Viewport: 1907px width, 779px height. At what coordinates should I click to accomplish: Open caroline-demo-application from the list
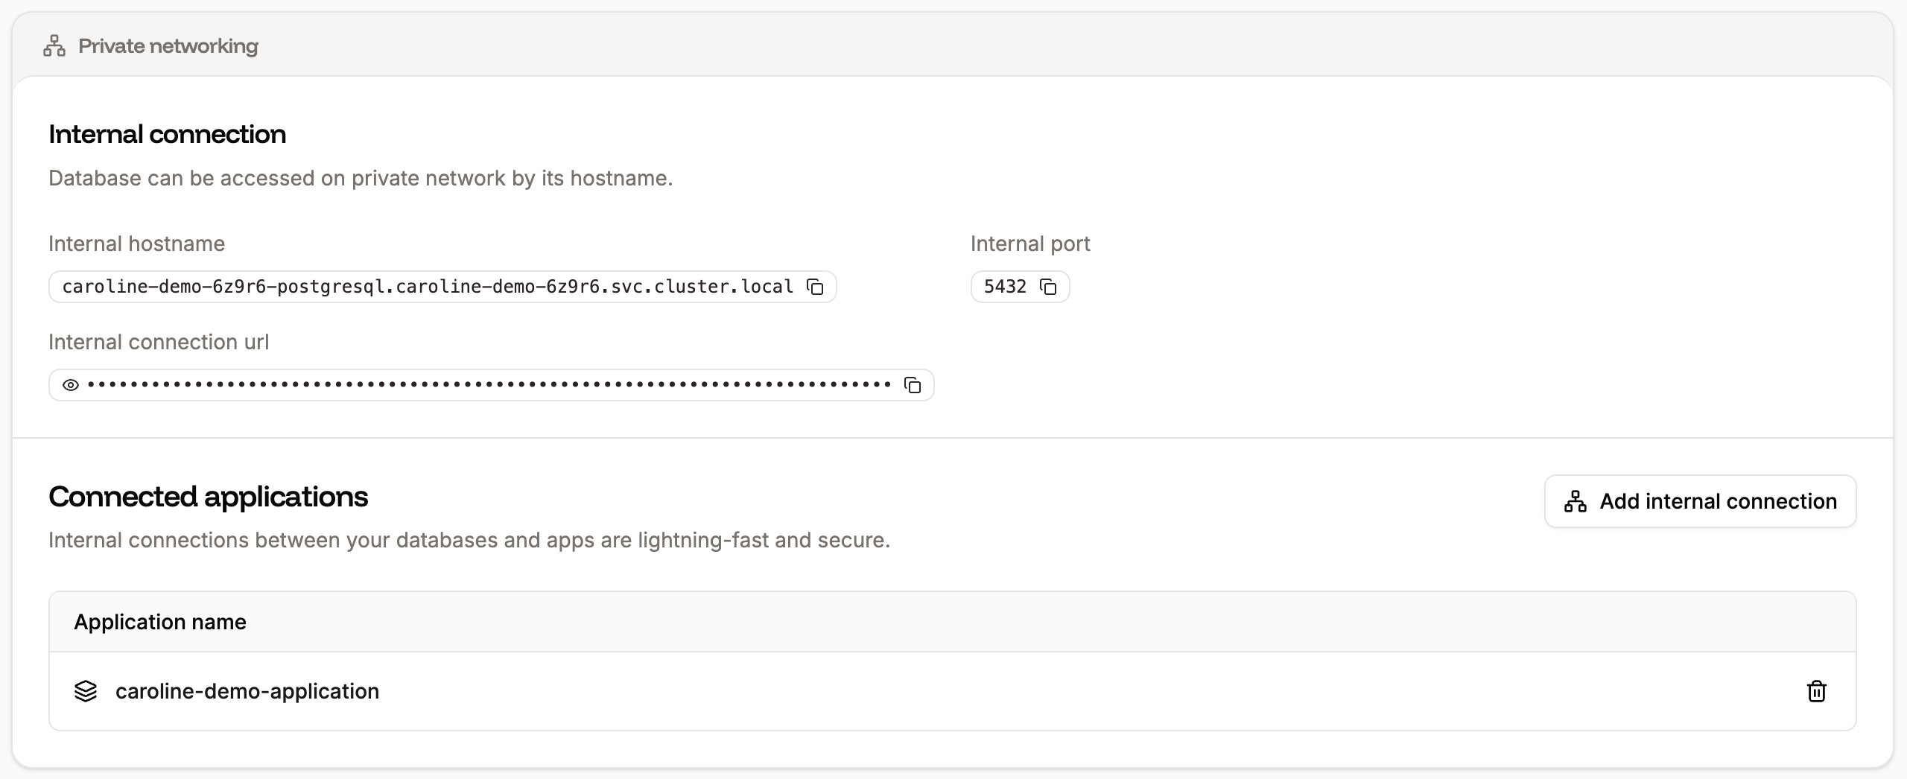[247, 691]
